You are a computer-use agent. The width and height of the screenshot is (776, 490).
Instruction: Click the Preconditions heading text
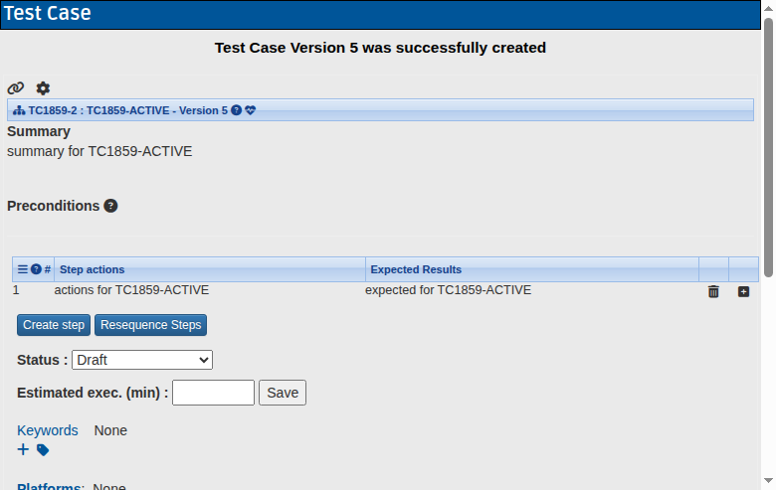(54, 206)
